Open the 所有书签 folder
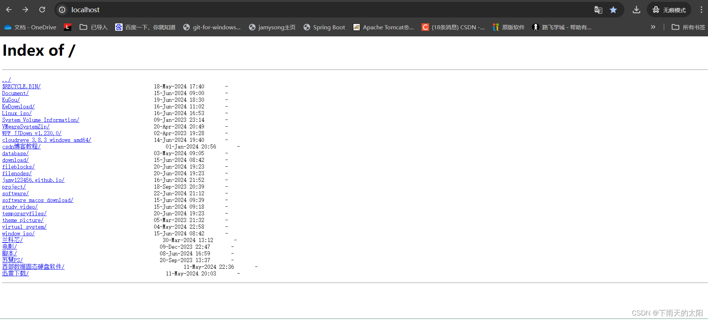The width and height of the screenshot is (708, 320). click(688, 27)
